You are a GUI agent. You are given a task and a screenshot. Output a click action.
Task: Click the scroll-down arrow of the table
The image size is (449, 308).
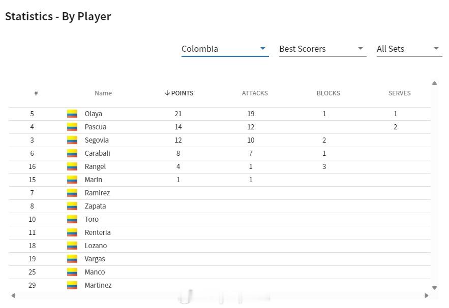point(434,288)
